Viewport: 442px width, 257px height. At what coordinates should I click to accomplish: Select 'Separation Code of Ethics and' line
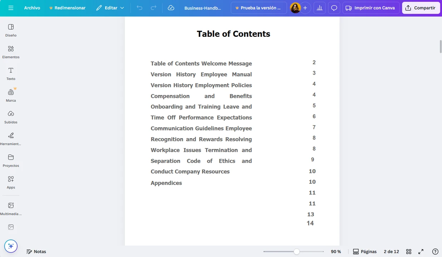click(x=201, y=161)
